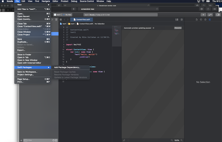
Task: Open the Source Control menu
Action: pyautogui.click(x=87, y=1)
